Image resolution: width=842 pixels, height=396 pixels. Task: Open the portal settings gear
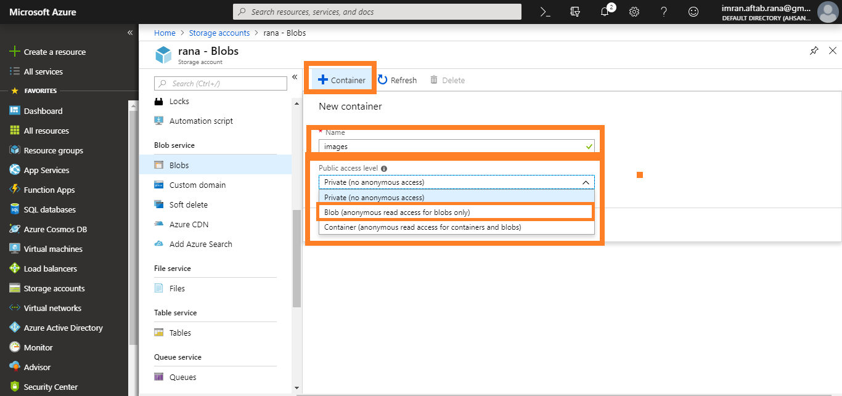point(634,11)
